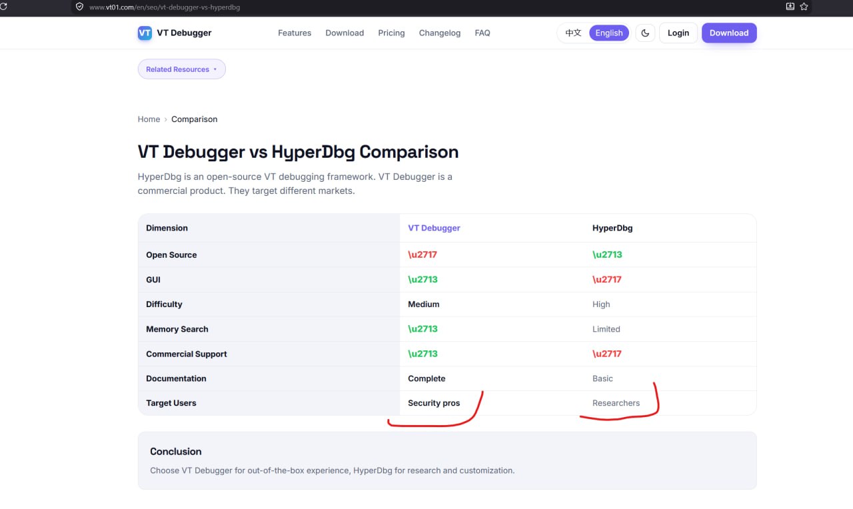The height and width of the screenshot is (509, 853).
Task: Reload the page using the browser refresh icon
Action: tap(3, 7)
